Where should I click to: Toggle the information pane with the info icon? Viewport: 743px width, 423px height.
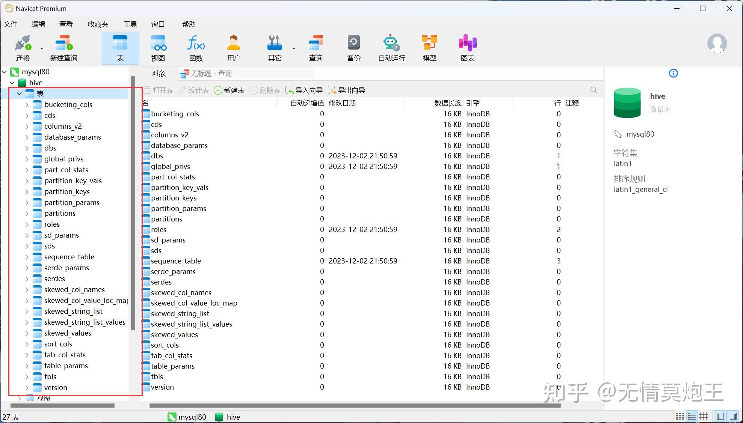tap(673, 73)
